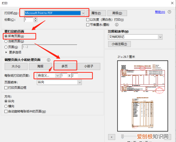Click the page range field 1 - 2
Image resolution: width=176 pixels, height=142 pixels.
click(x=50, y=47)
